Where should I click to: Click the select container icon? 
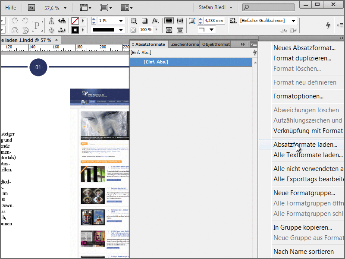coord(51,21)
